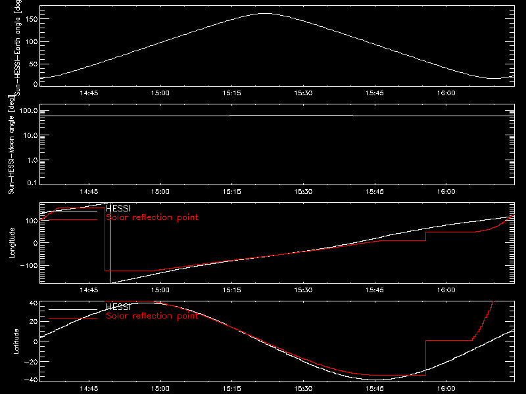Viewport: 526px width, 394px height.
Task: Click '15:45' under the Earth angle plot
Action: [375, 93]
